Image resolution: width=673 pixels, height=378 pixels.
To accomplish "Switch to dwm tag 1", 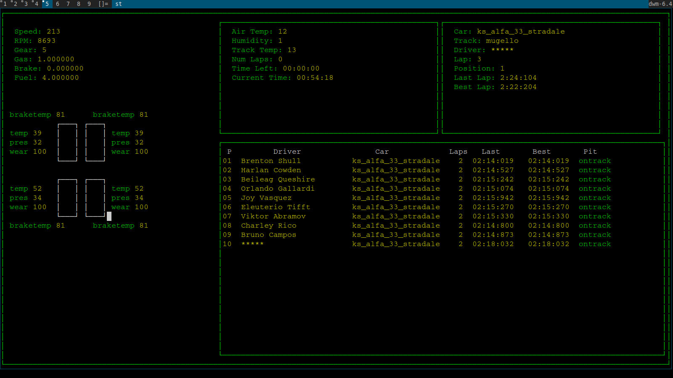I will pyautogui.click(x=5, y=4).
